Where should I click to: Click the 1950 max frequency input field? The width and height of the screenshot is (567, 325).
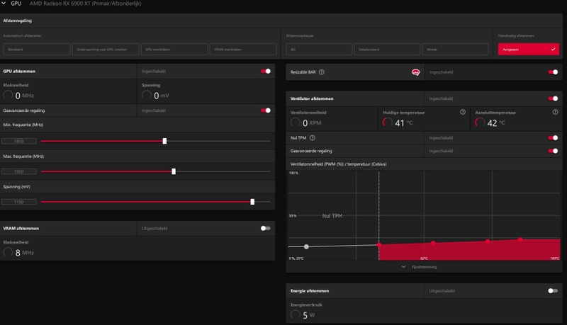[x=19, y=171]
